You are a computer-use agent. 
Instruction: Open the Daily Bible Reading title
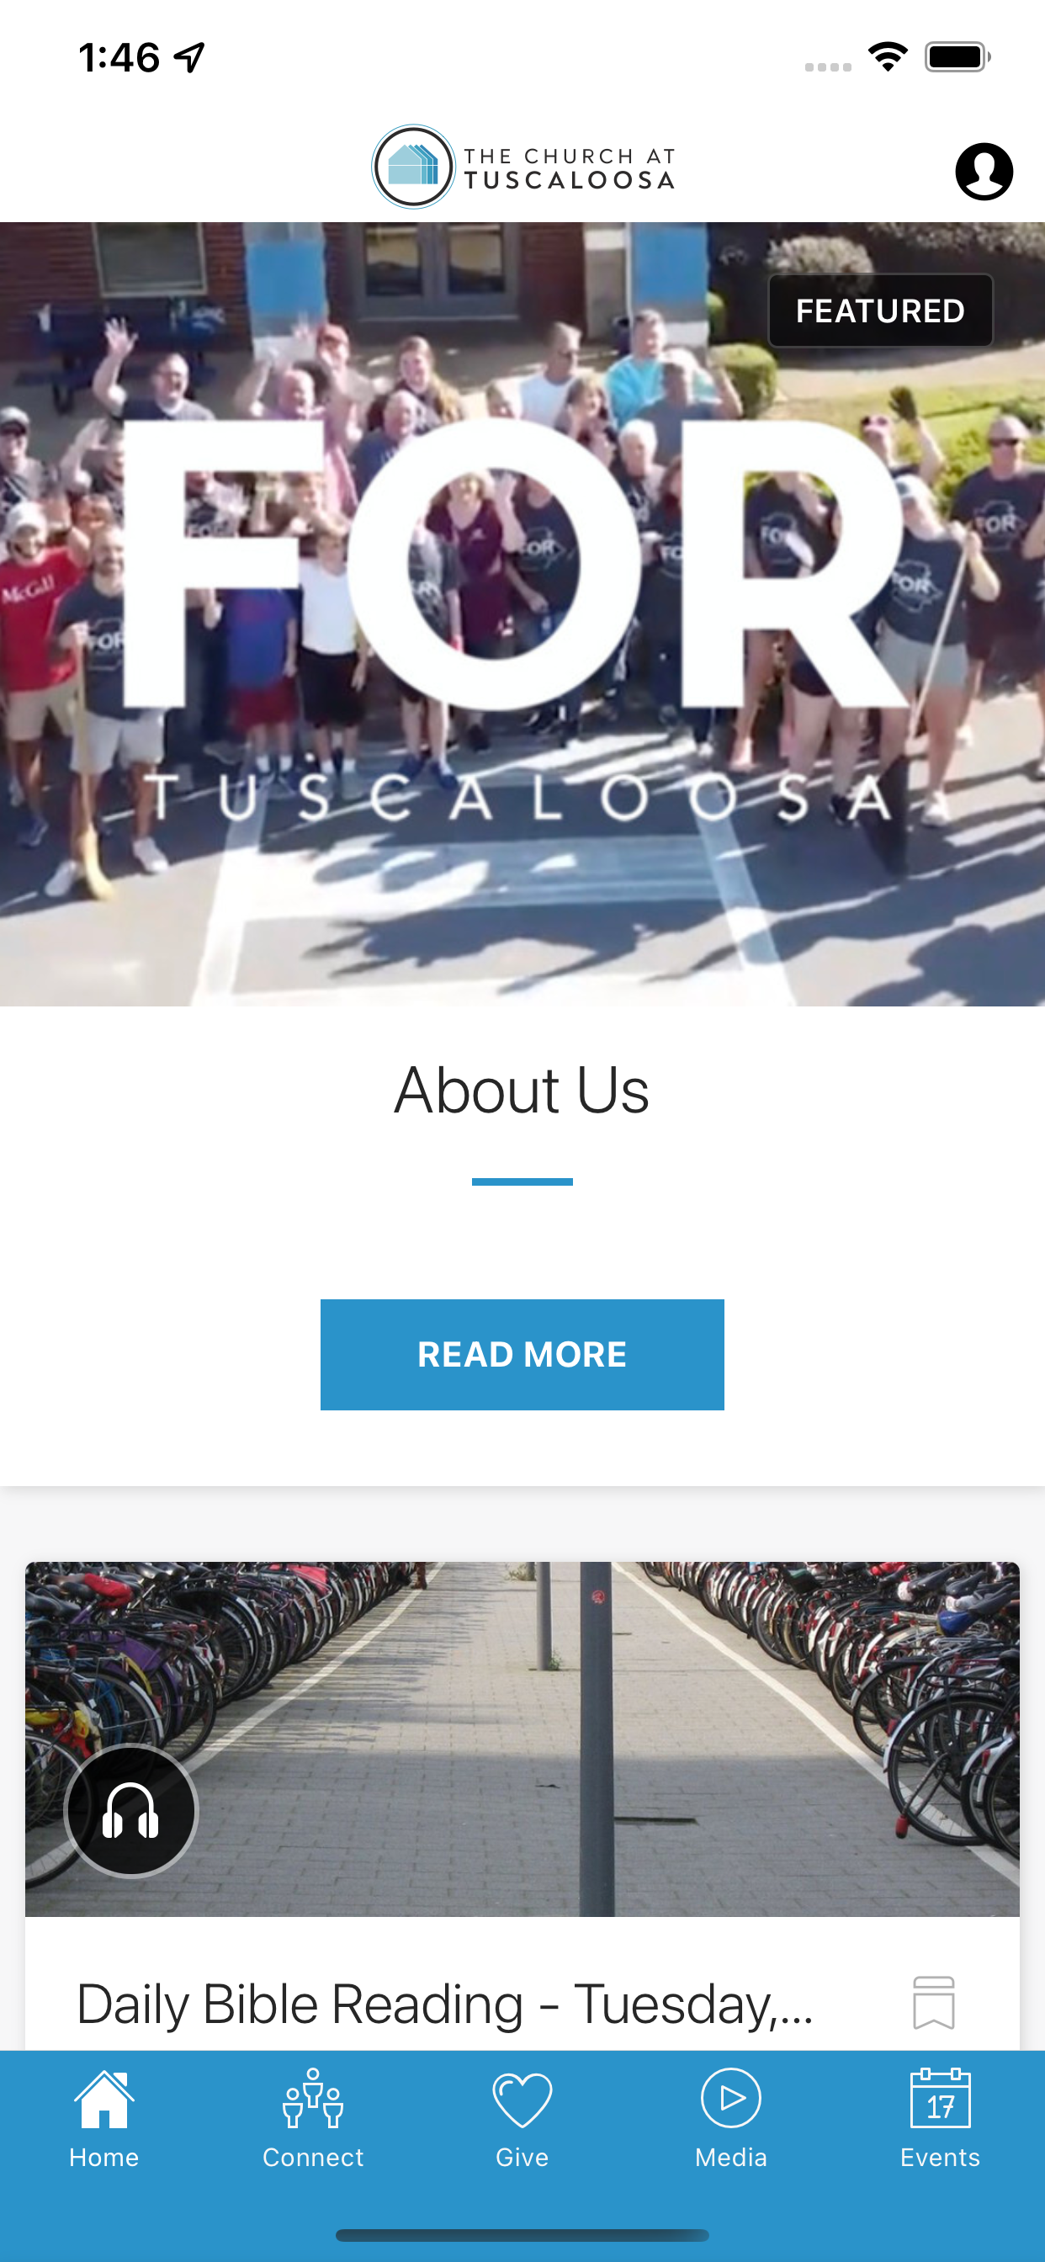(x=445, y=2004)
